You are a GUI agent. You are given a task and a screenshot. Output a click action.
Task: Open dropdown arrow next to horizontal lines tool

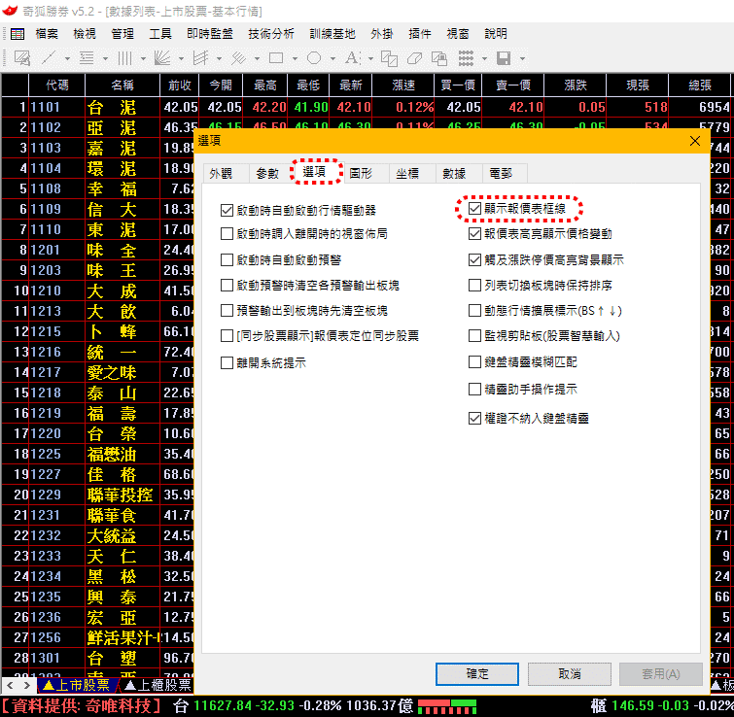coord(105,59)
